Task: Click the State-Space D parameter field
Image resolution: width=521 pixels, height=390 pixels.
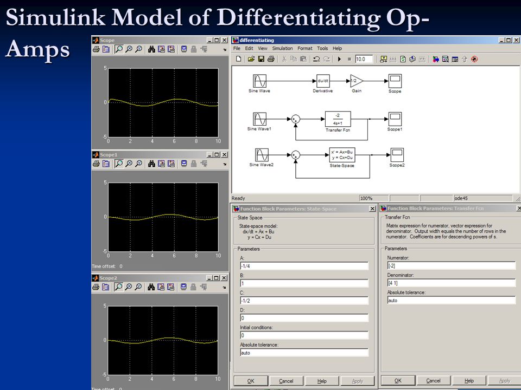Action: click(304, 318)
